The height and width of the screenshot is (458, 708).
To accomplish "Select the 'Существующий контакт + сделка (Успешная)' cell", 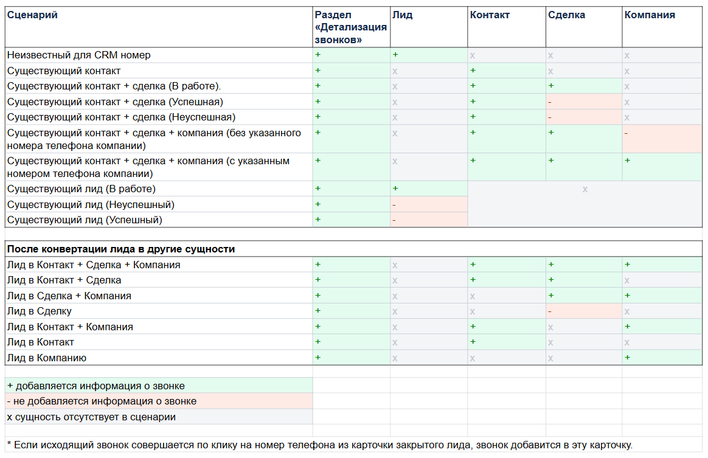I will pyautogui.click(x=115, y=102).
